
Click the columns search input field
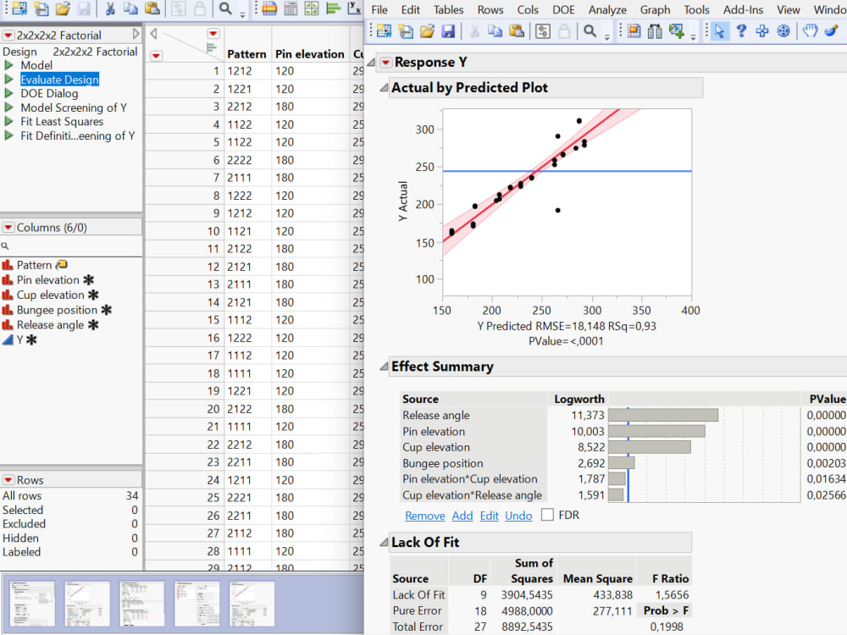pyautogui.click(x=71, y=246)
